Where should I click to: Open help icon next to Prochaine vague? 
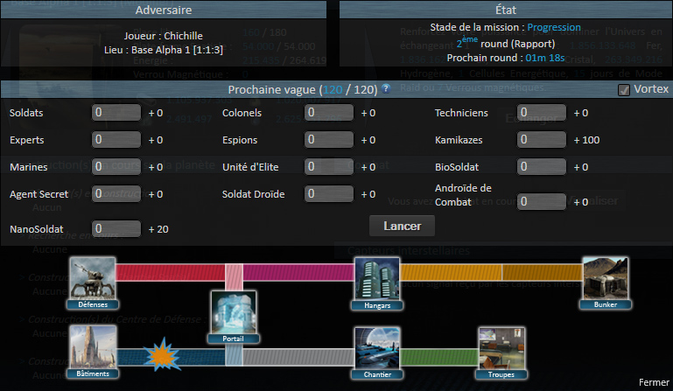[386, 89]
